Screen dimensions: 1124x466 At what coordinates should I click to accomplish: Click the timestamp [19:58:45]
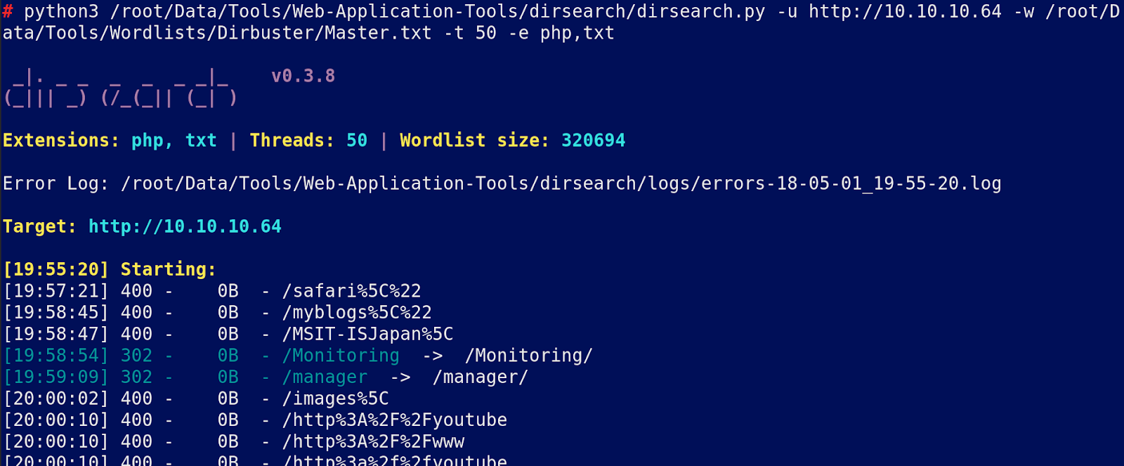point(56,313)
